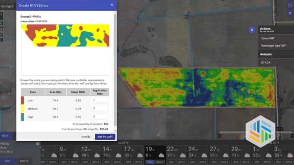Screen dimensions: 294x165
Task: Activate NDVI button under the 17th
Action: (x=128, y=162)
